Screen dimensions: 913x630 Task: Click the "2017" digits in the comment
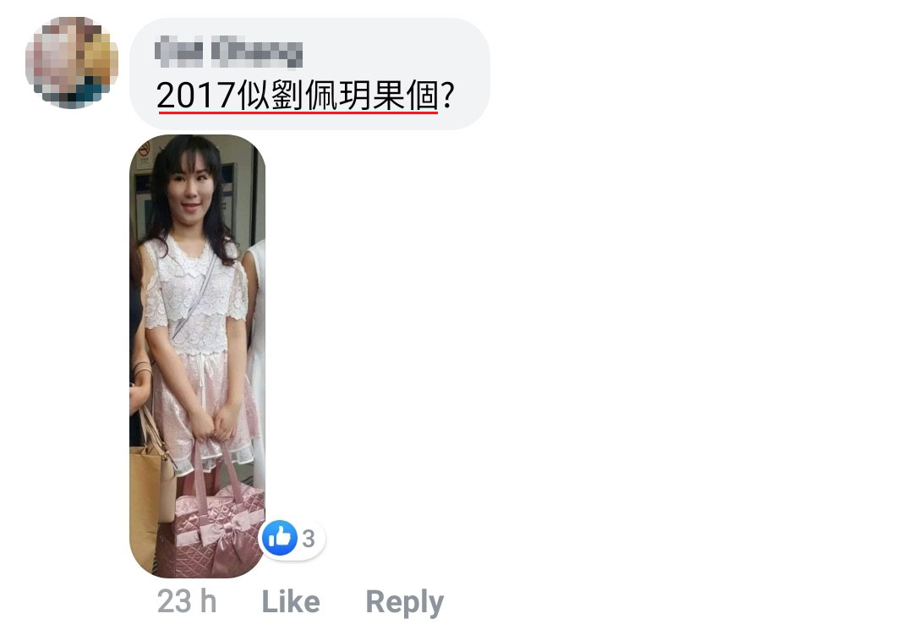tap(196, 95)
